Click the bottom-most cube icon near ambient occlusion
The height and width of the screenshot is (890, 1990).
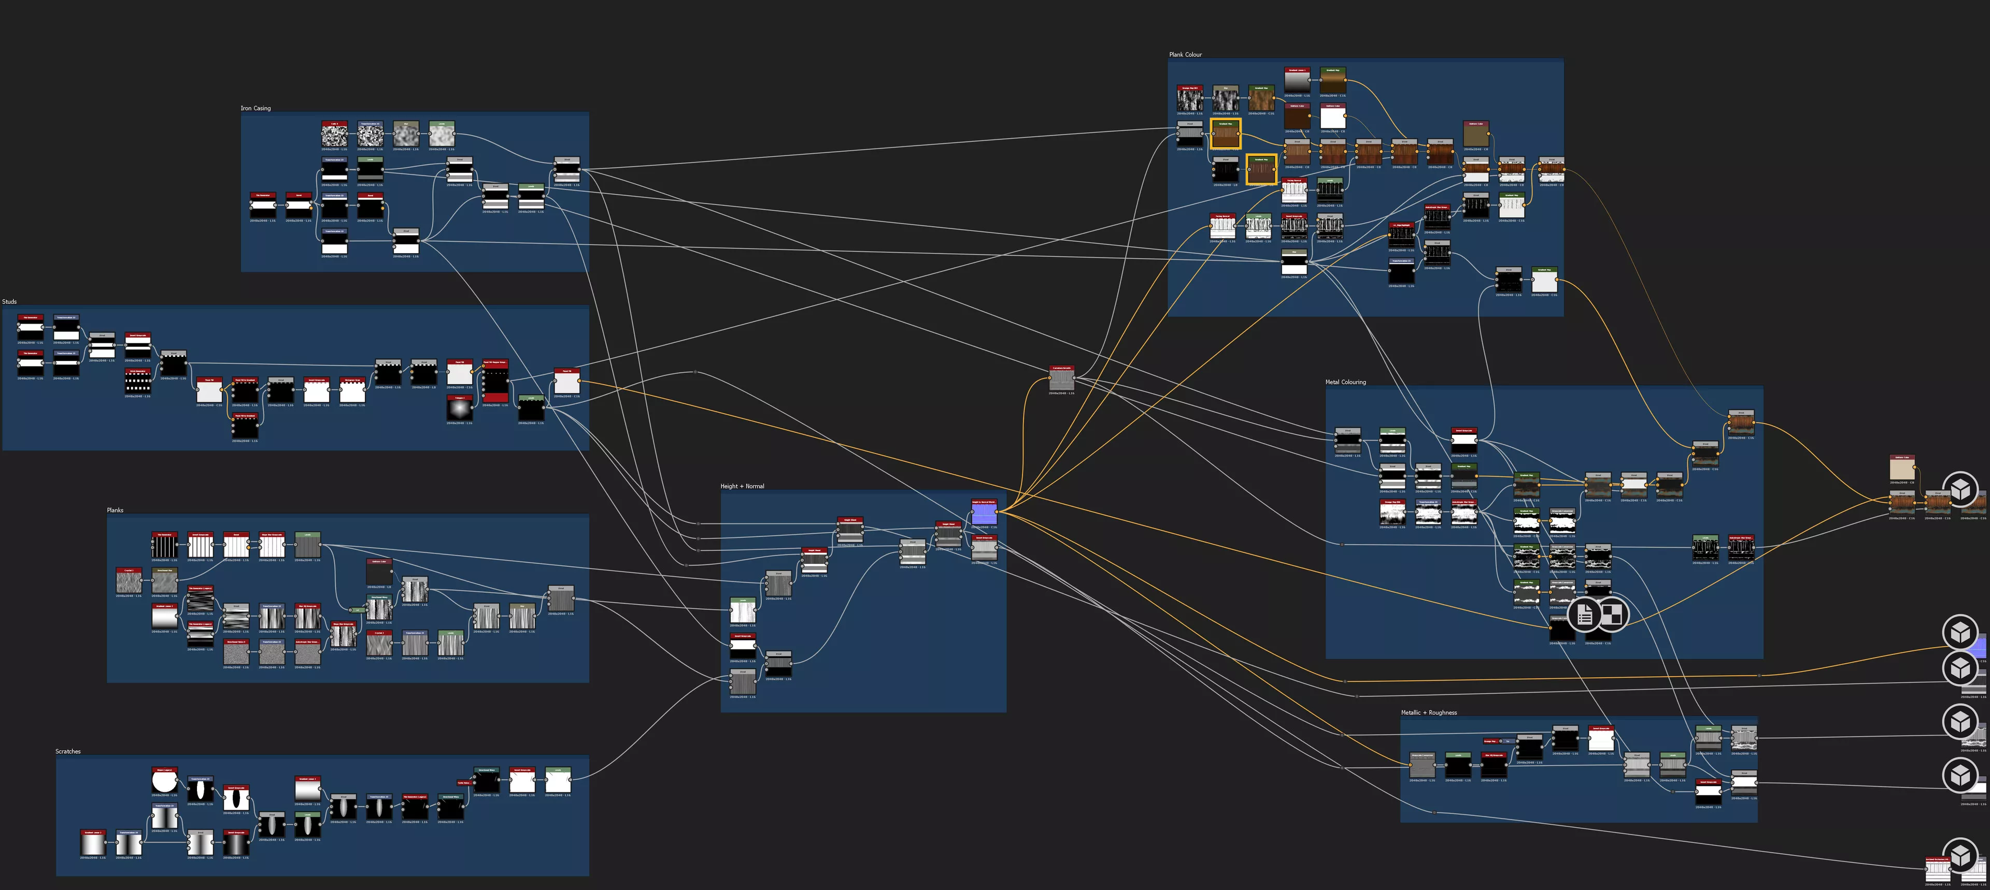[x=1960, y=855]
